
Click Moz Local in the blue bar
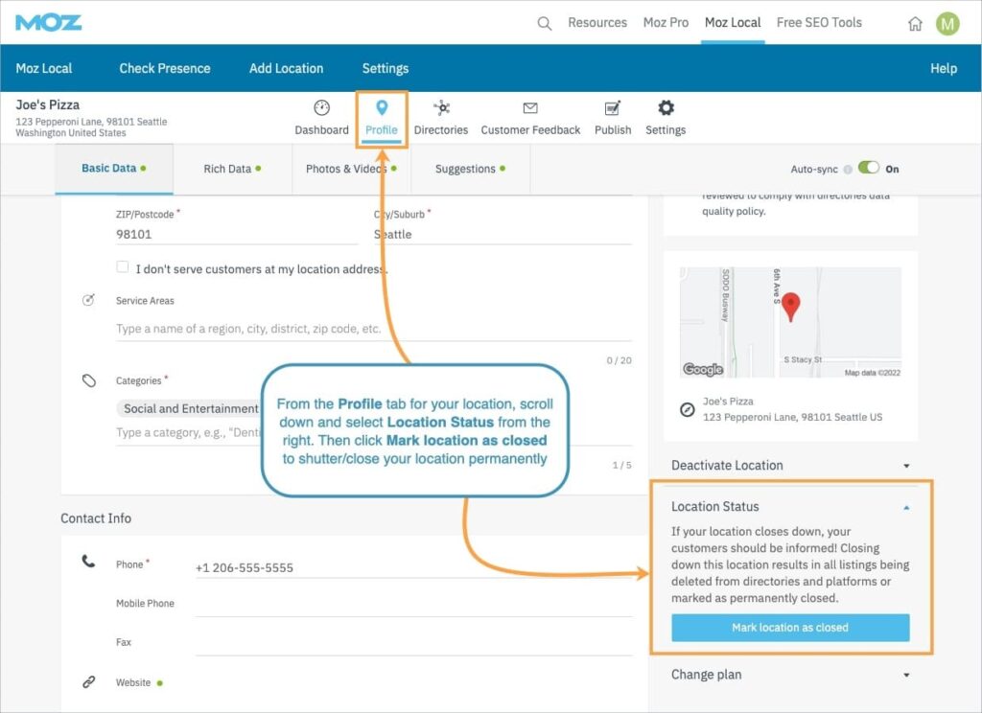pyautogui.click(x=44, y=68)
